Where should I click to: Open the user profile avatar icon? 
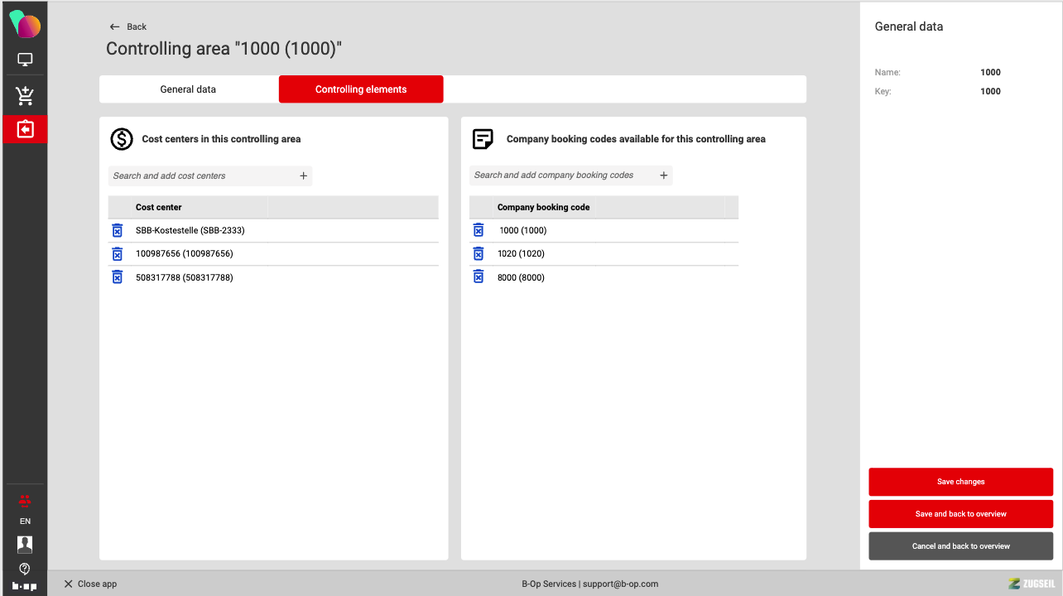(25, 544)
